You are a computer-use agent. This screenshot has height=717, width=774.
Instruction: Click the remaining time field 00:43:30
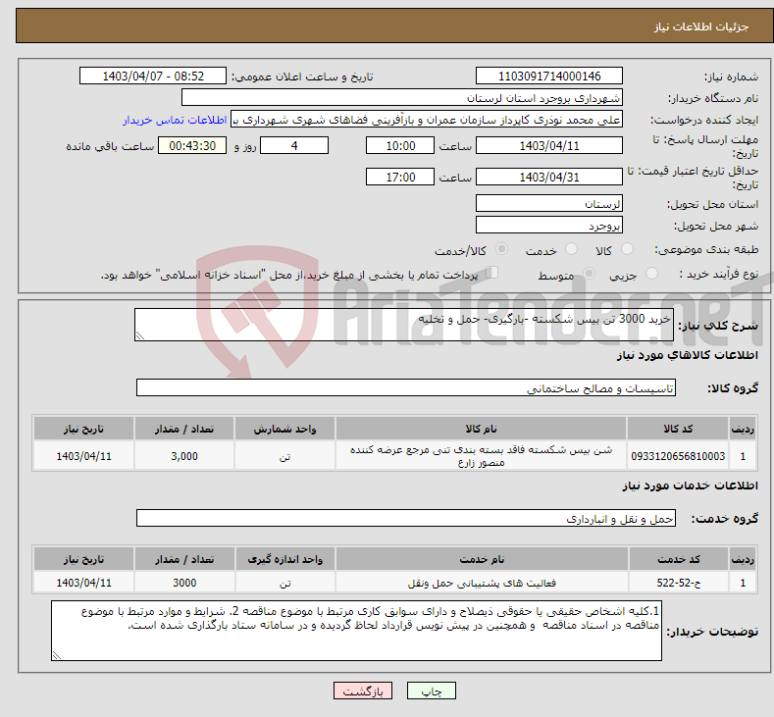pos(192,145)
